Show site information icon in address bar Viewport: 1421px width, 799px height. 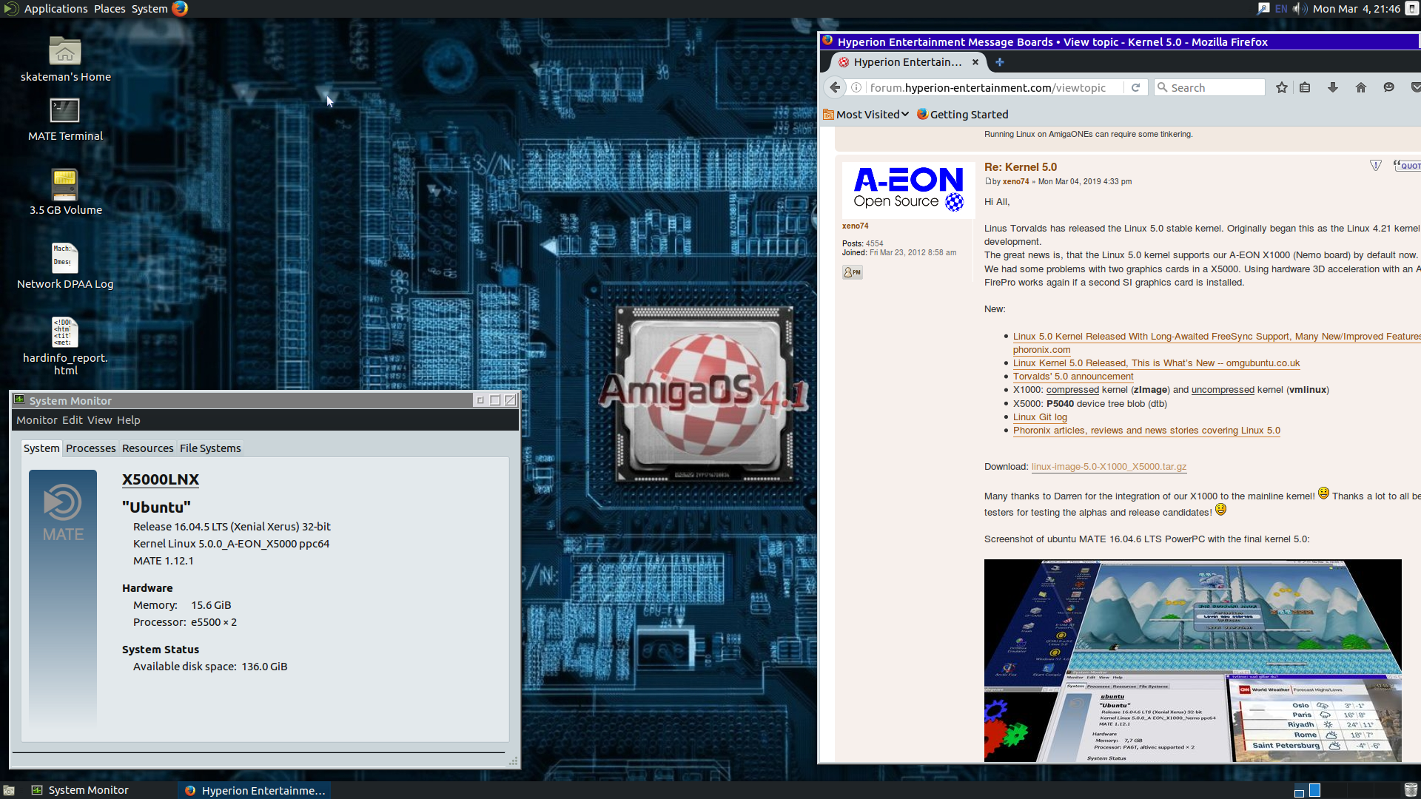856,87
